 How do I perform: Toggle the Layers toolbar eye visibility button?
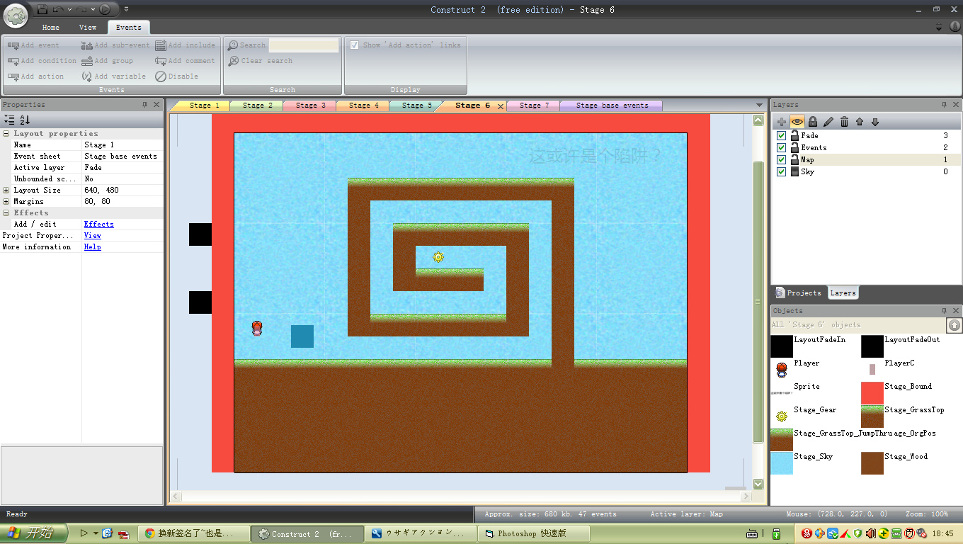point(797,122)
